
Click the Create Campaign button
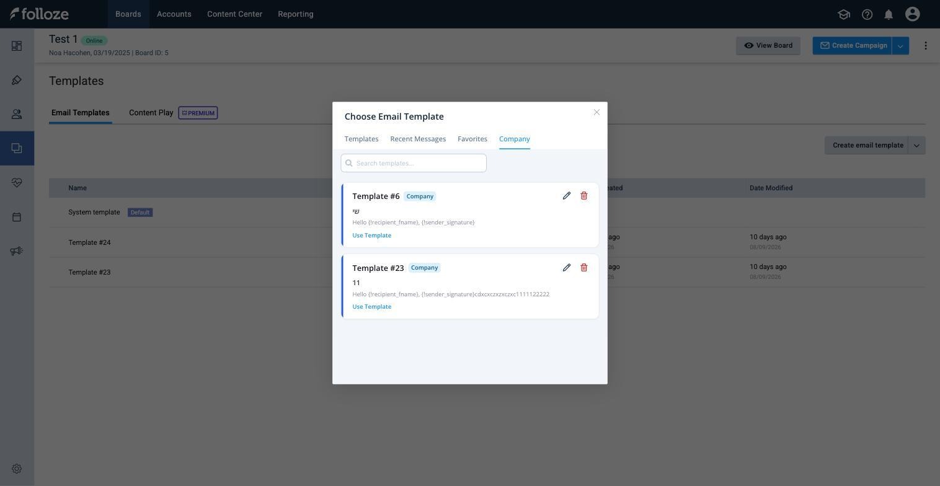[x=853, y=45]
